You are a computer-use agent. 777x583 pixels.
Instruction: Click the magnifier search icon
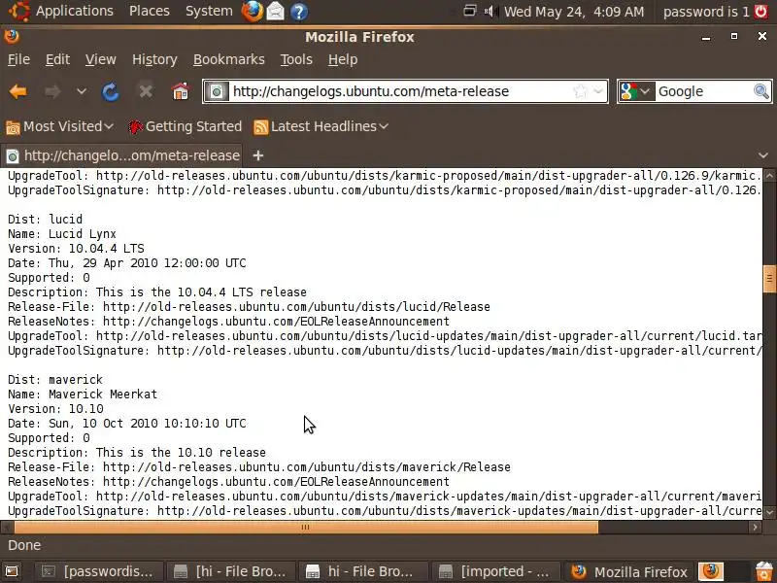[x=761, y=91]
